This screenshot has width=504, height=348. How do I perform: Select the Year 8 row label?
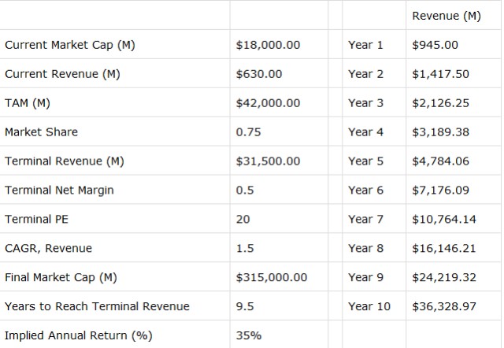(365, 249)
